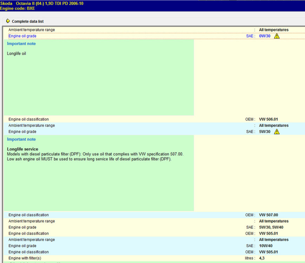Viewport: 305px width, 263px height.
Task: Click the 10W/40 grade value
Action: pos(266,246)
